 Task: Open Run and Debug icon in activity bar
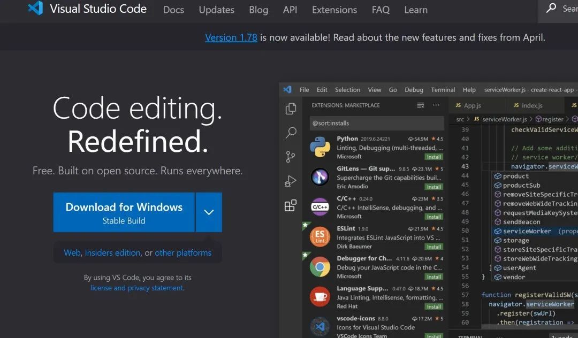pos(291,181)
